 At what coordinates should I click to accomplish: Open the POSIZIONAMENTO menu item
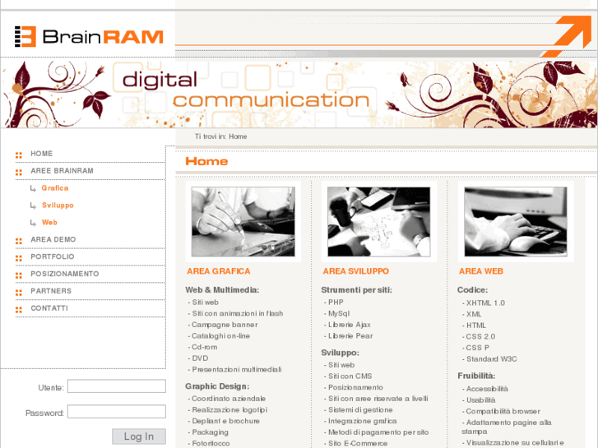(x=64, y=274)
